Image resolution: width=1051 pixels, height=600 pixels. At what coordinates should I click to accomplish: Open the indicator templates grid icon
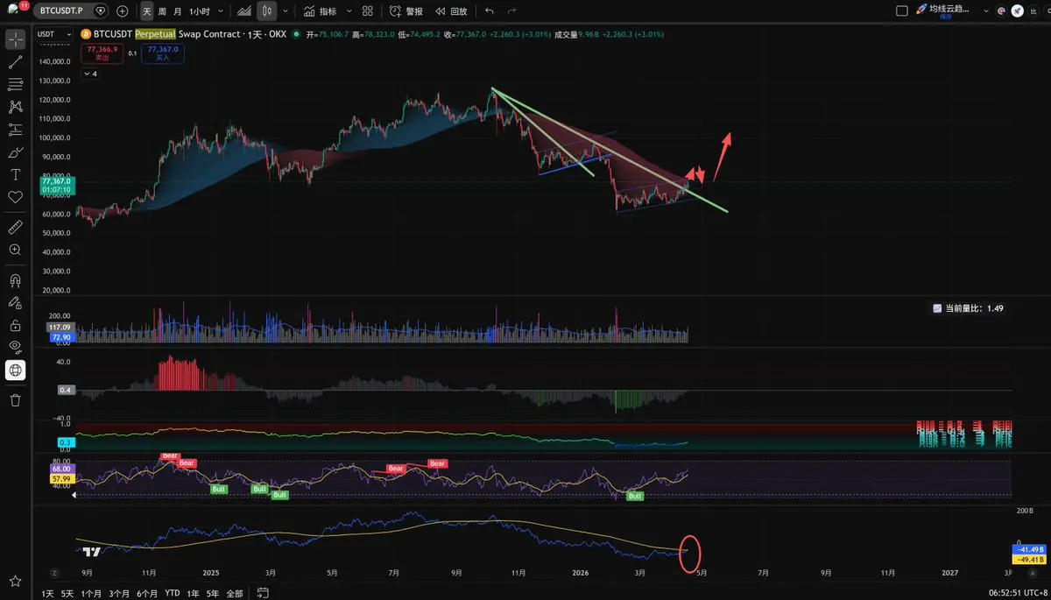click(x=367, y=11)
